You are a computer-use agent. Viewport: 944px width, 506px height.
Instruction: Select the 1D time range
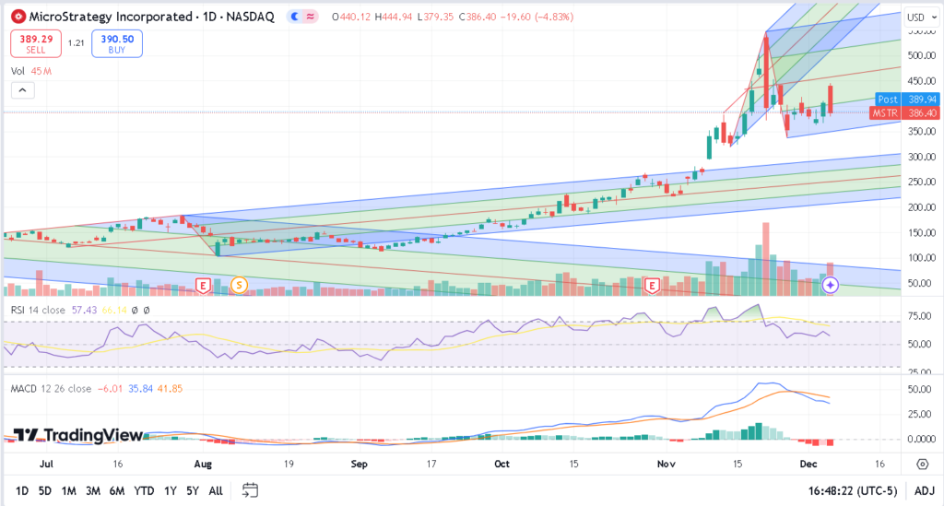coord(22,490)
